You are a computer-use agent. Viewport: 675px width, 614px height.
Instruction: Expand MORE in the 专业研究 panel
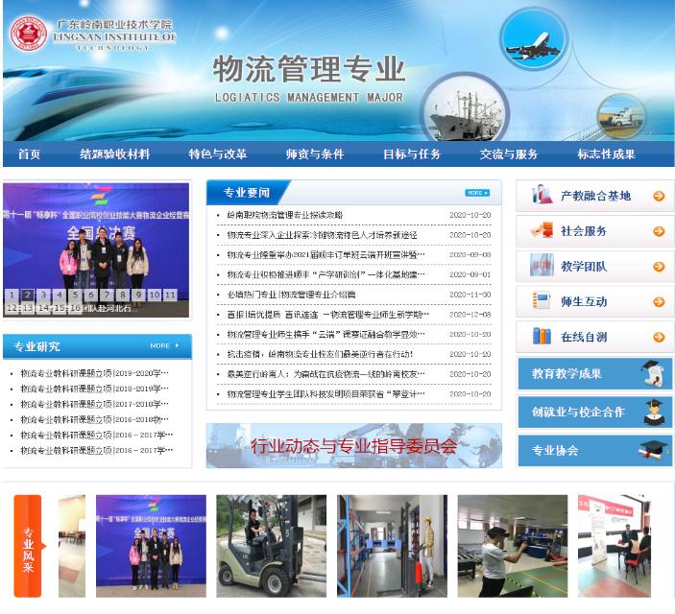click(164, 345)
